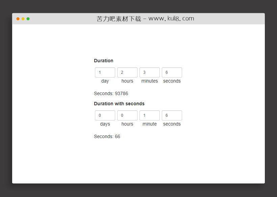This screenshot has height=197, width=277.
Task: Select the minute input showing 1
Action: pos(149,115)
